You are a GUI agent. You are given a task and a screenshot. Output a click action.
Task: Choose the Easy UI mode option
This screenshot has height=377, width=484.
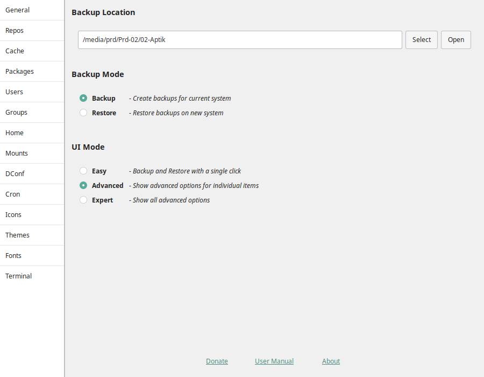83,171
